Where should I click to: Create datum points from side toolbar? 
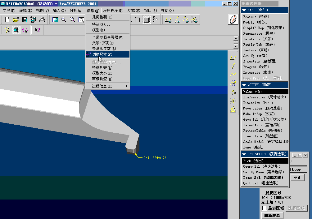[233, 92]
